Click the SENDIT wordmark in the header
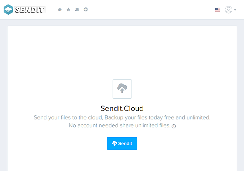Image resolution: width=244 pixels, height=171 pixels. tap(30, 9)
